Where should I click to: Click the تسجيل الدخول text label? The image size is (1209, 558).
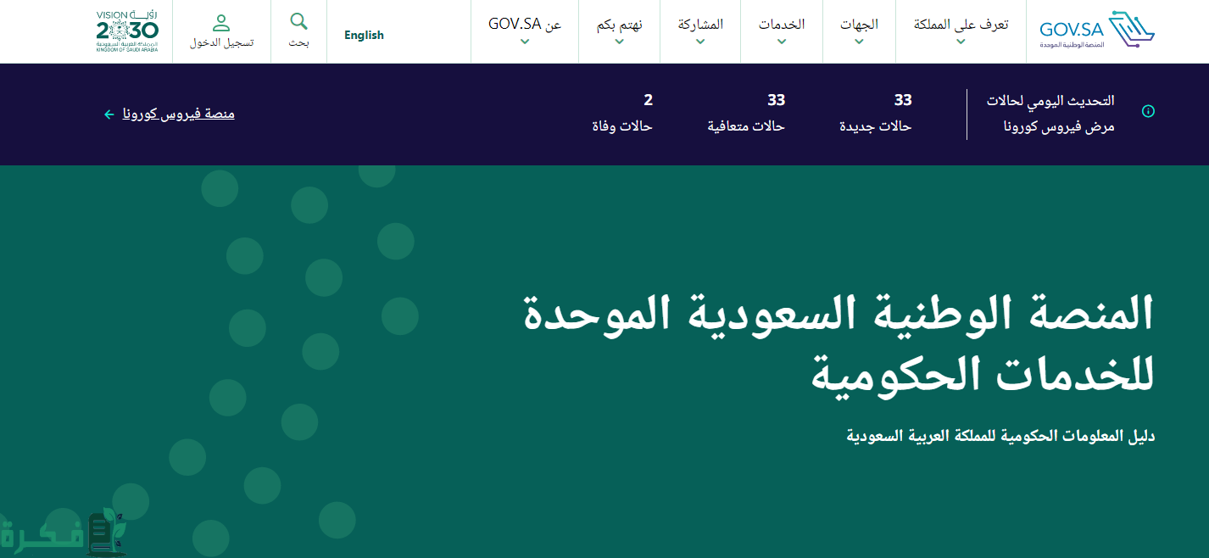[x=221, y=42]
